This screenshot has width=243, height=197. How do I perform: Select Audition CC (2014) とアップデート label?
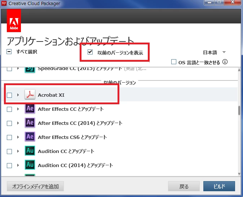coord(75,165)
